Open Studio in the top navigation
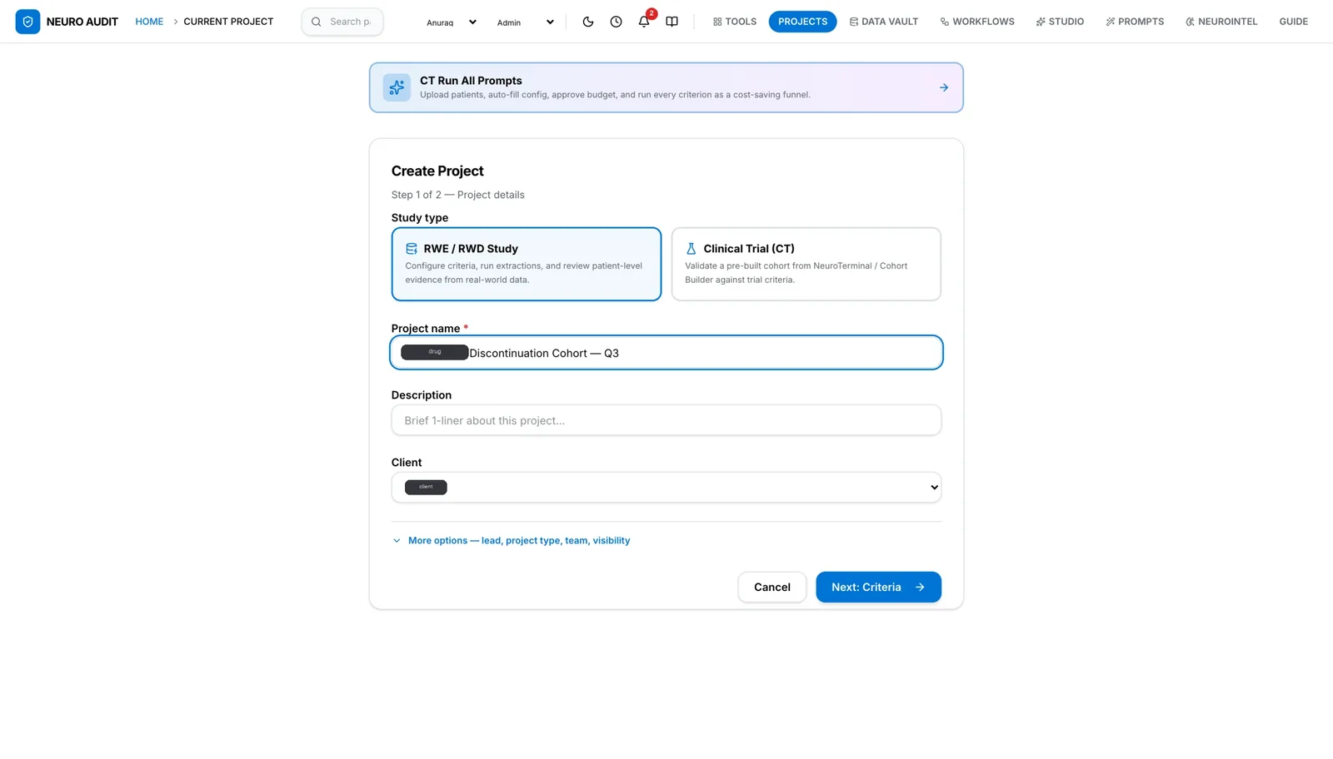Screen dimensions: 1333x759 1060,22
